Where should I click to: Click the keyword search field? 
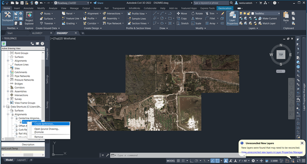point(211,3)
